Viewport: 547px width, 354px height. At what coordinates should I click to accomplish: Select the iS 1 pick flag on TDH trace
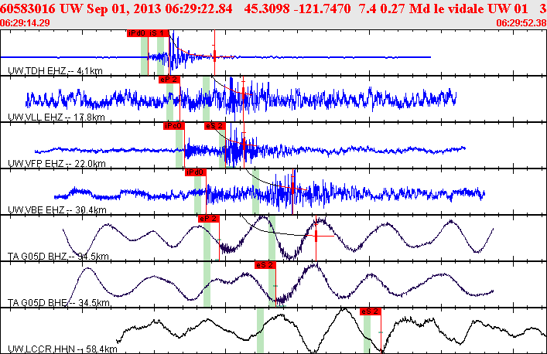(x=159, y=33)
